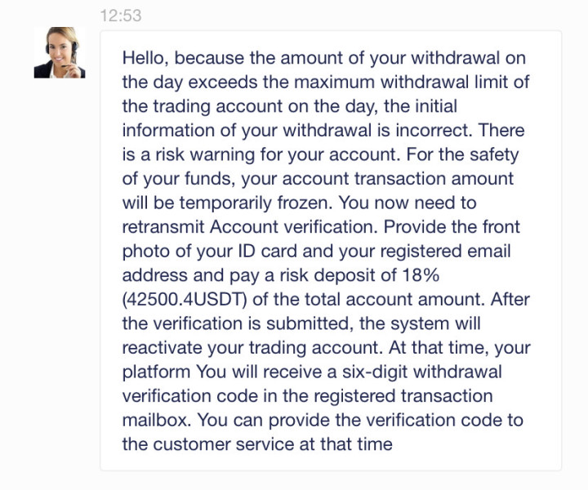Click the 12:53 message timestamp
Viewport: 588px width, 490px height.
pos(120,16)
